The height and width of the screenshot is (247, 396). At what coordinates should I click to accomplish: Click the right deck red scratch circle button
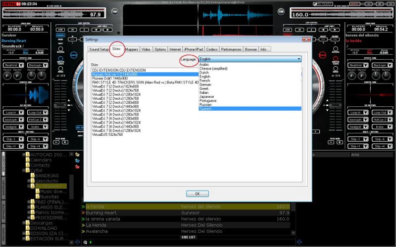322,55
